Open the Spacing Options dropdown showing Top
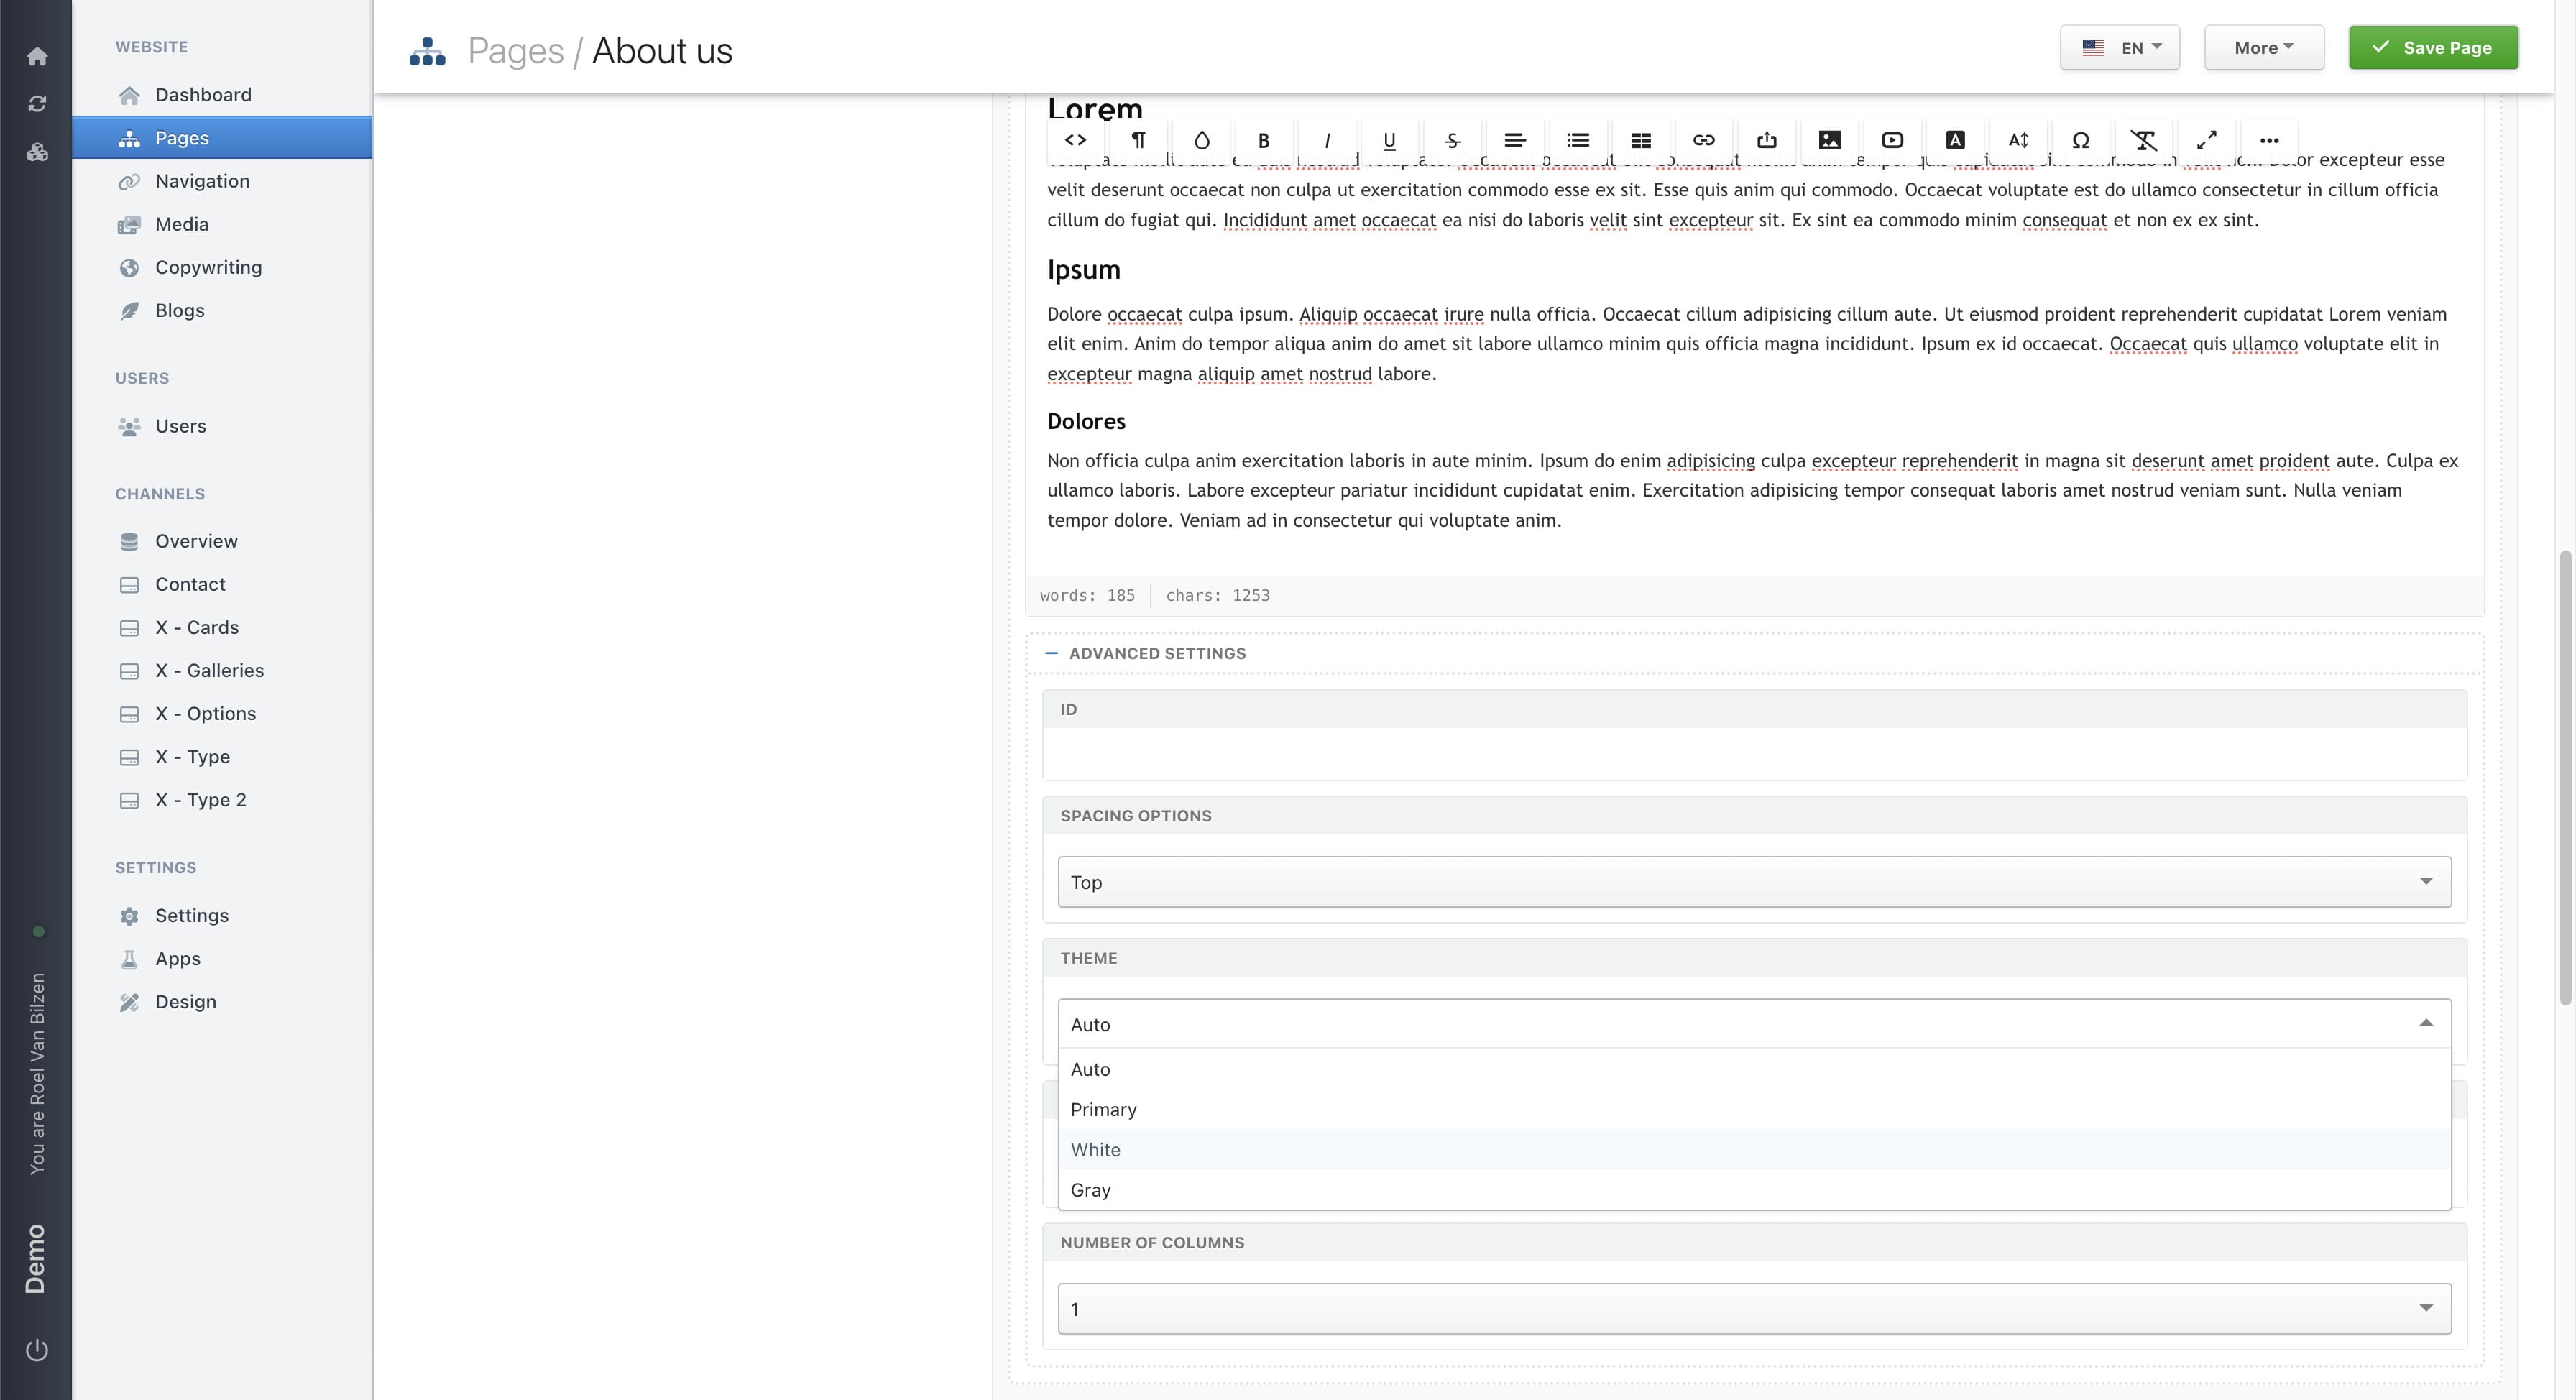Screen dimensions: 2576x1400 tap(1753, 881)
